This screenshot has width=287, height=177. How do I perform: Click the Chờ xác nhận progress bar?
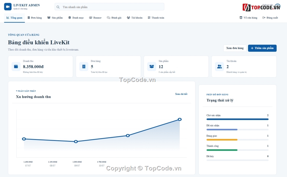pyautogui.click(x=237, y=119)
